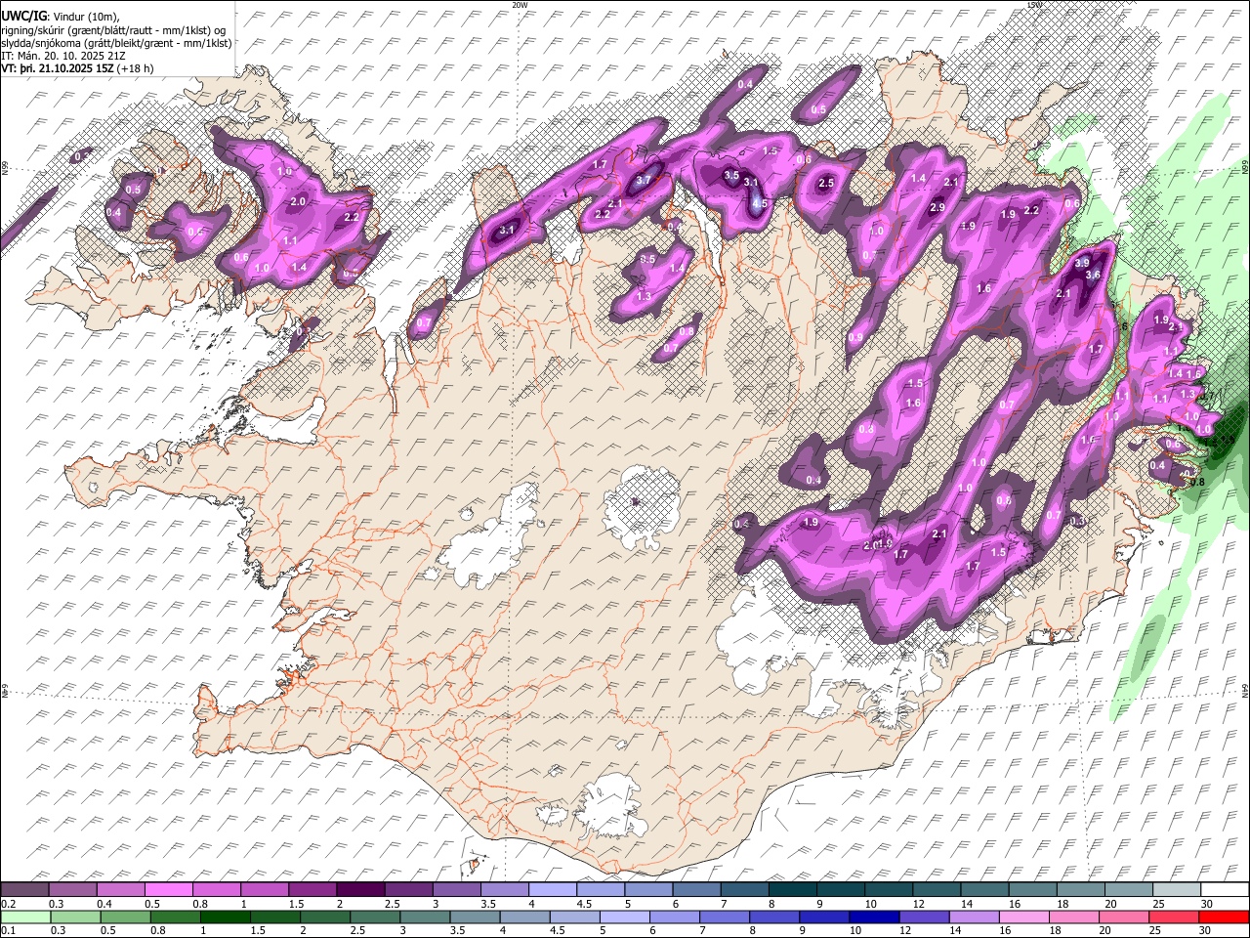1250x938 pixels.
Task: Click the 4.5 snowfall value on the map
Action: point(760,204)
